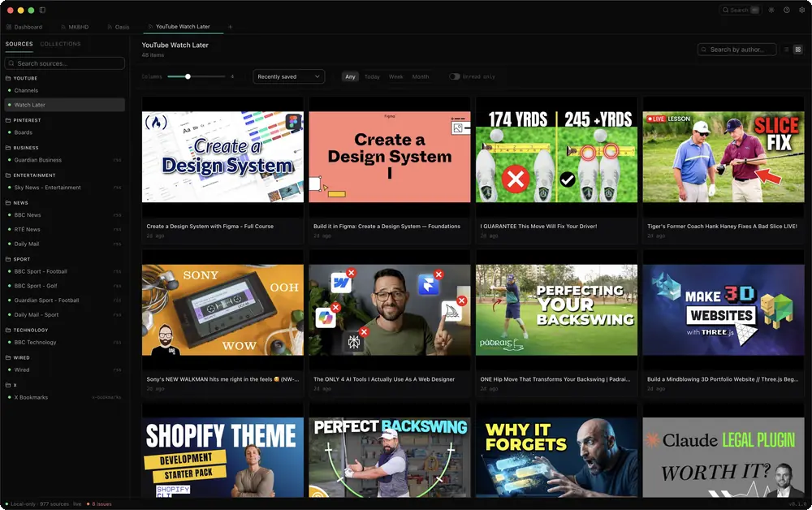Select Watch Later source in sidebar
Image resolution: width=812 pixels, height=510 pixels.
65,105
